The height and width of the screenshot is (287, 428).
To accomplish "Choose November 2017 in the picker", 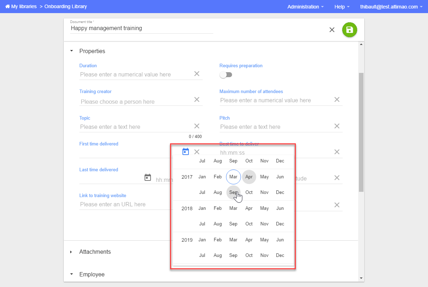I will [x=265, y=193].
